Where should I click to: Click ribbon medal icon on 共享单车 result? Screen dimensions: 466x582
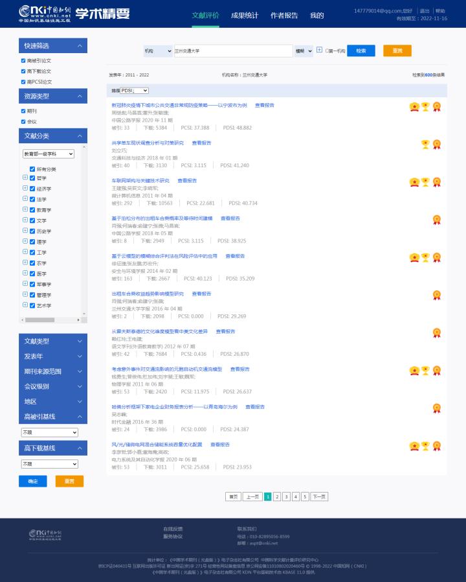coord(437,145)
